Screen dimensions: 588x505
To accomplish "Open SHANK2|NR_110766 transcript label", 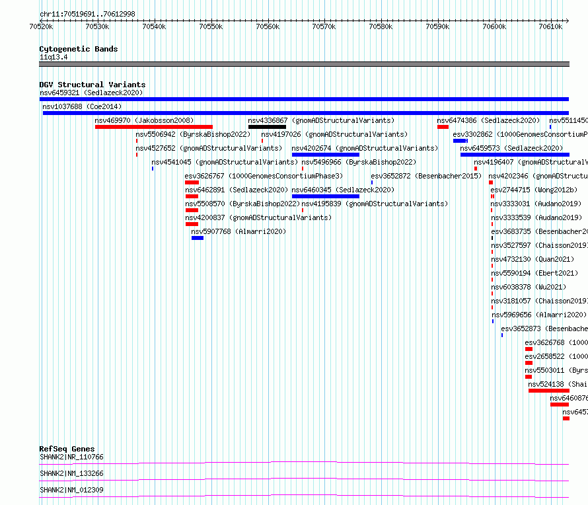I will [x=71, y=457].
